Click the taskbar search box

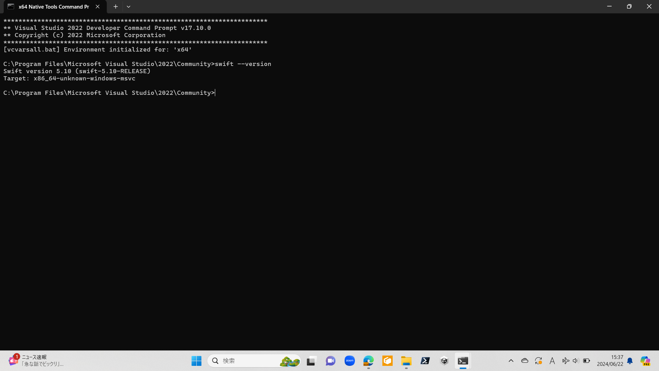point(254,361)
